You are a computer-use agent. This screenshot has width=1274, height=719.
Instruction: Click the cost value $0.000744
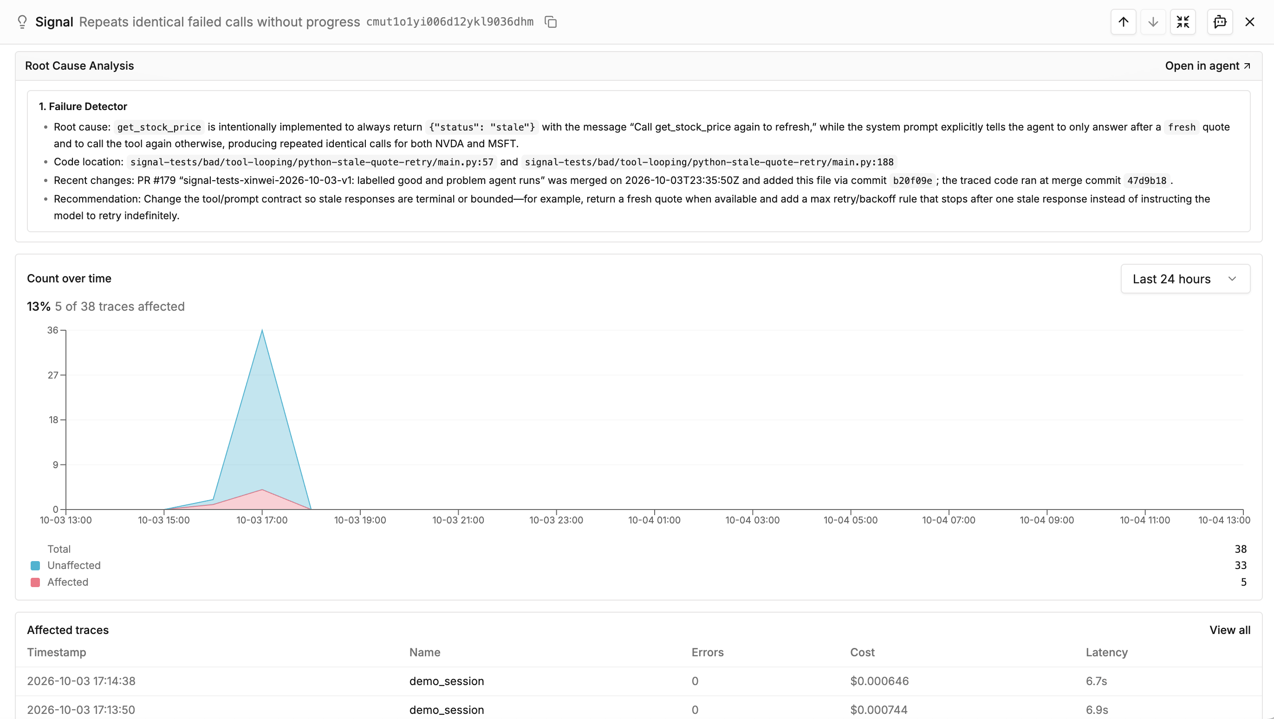[x=879, y=710]
